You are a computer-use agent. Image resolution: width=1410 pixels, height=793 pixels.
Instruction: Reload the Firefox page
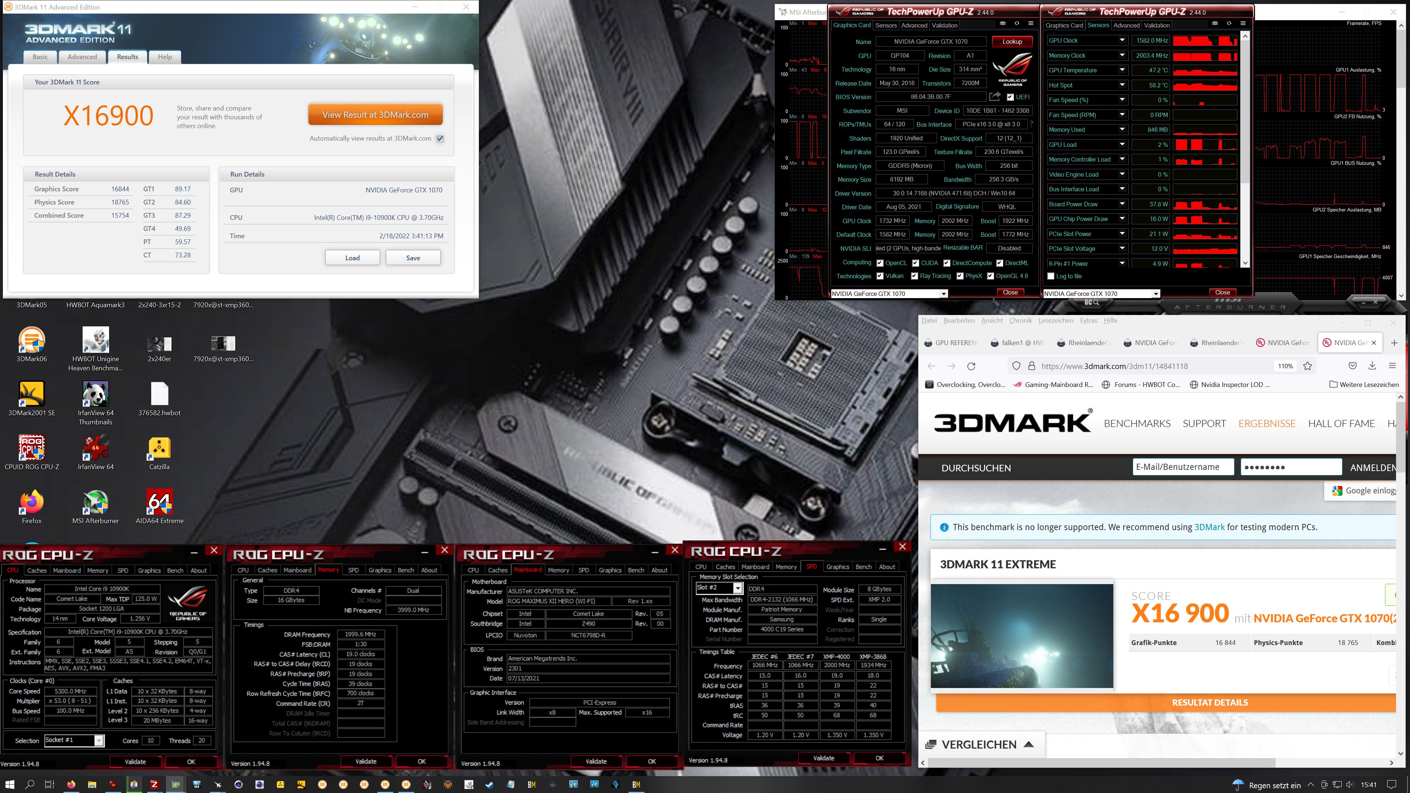point(971,366)
